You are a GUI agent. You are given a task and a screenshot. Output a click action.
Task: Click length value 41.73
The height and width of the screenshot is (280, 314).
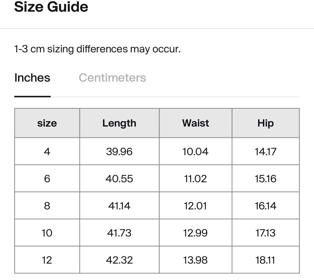click(x=119, y=233)
